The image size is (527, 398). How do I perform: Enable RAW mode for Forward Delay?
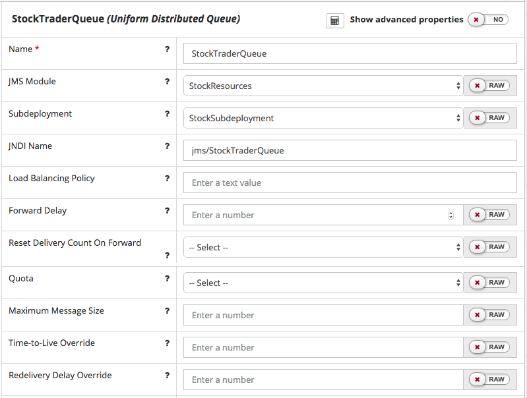click(489, 215)
